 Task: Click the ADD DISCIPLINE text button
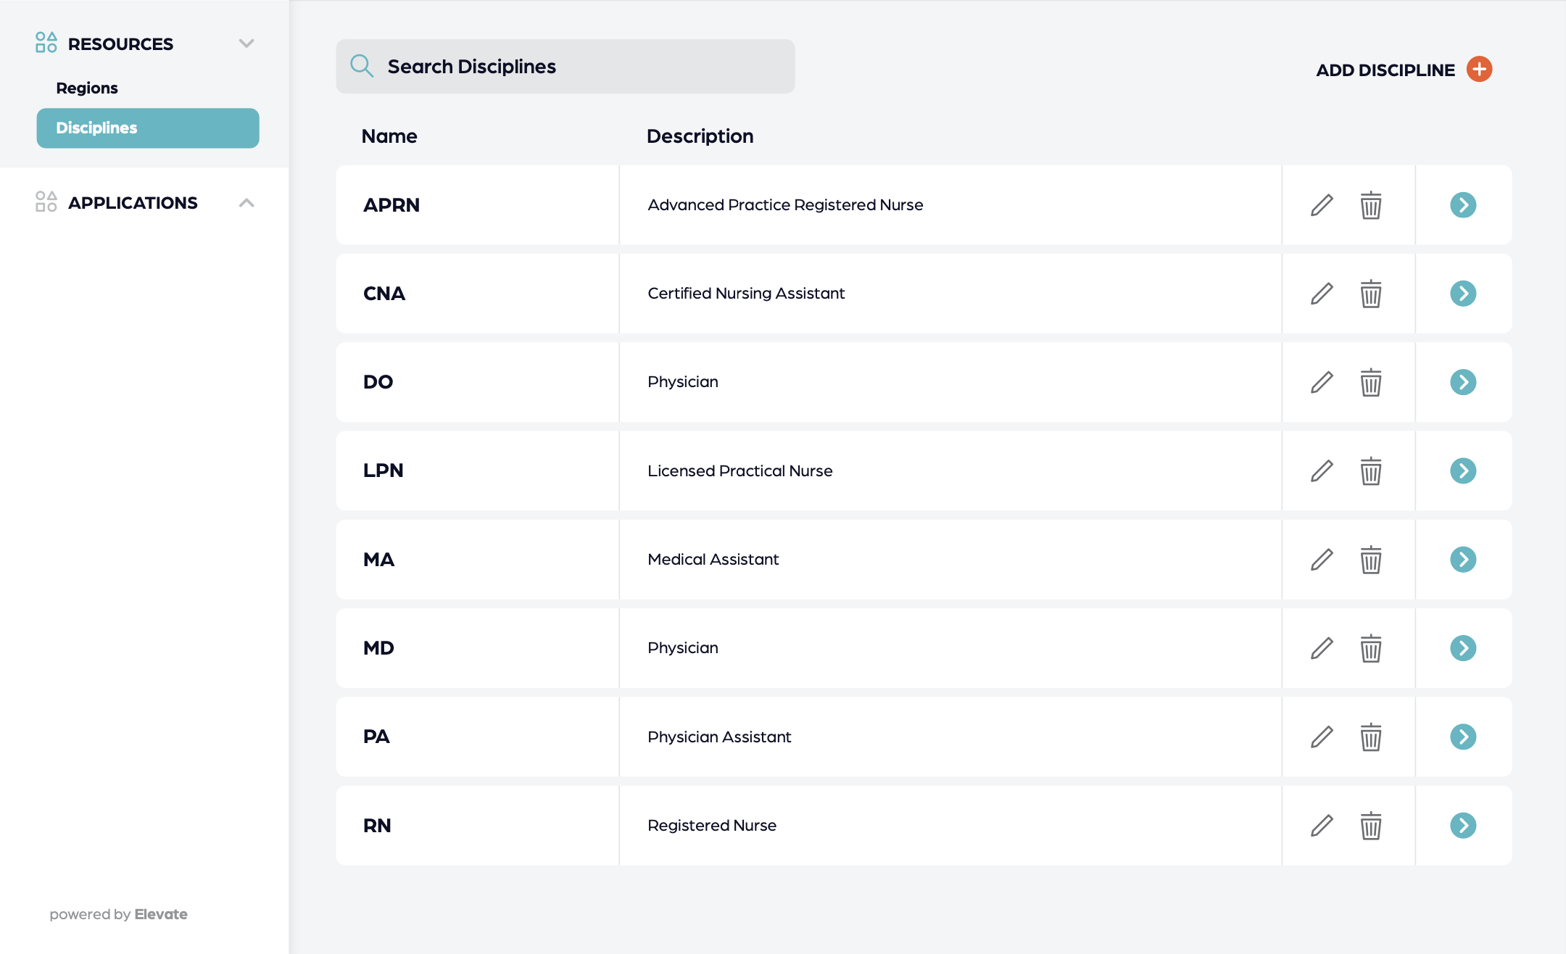(x=1385, y=70)
